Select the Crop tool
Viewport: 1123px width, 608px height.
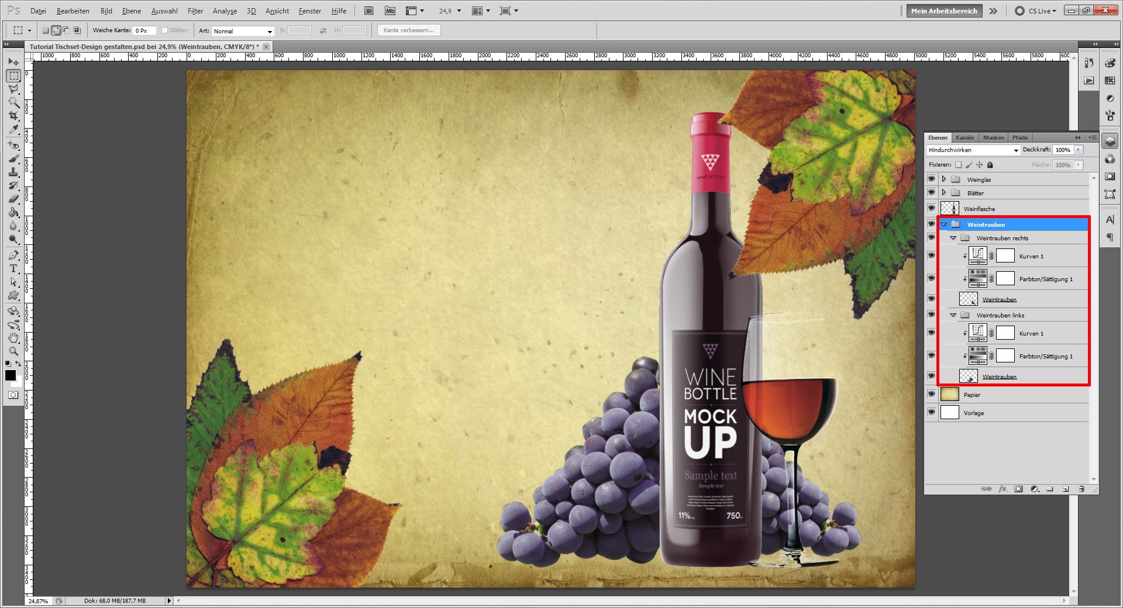point(13,116)
